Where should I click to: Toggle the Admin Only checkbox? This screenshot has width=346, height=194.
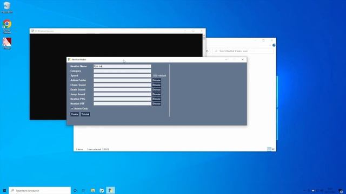(72, 109)
